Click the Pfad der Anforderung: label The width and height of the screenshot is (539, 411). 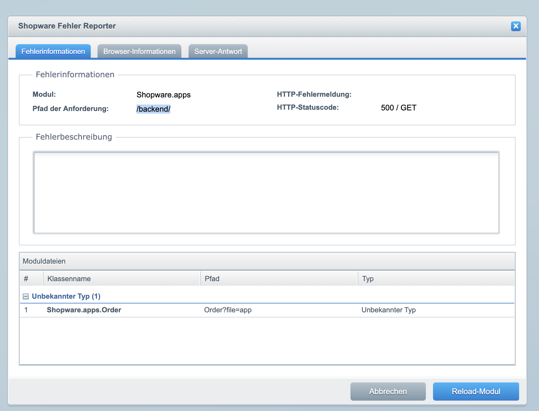pyautogui.click(x=71, y=109)
